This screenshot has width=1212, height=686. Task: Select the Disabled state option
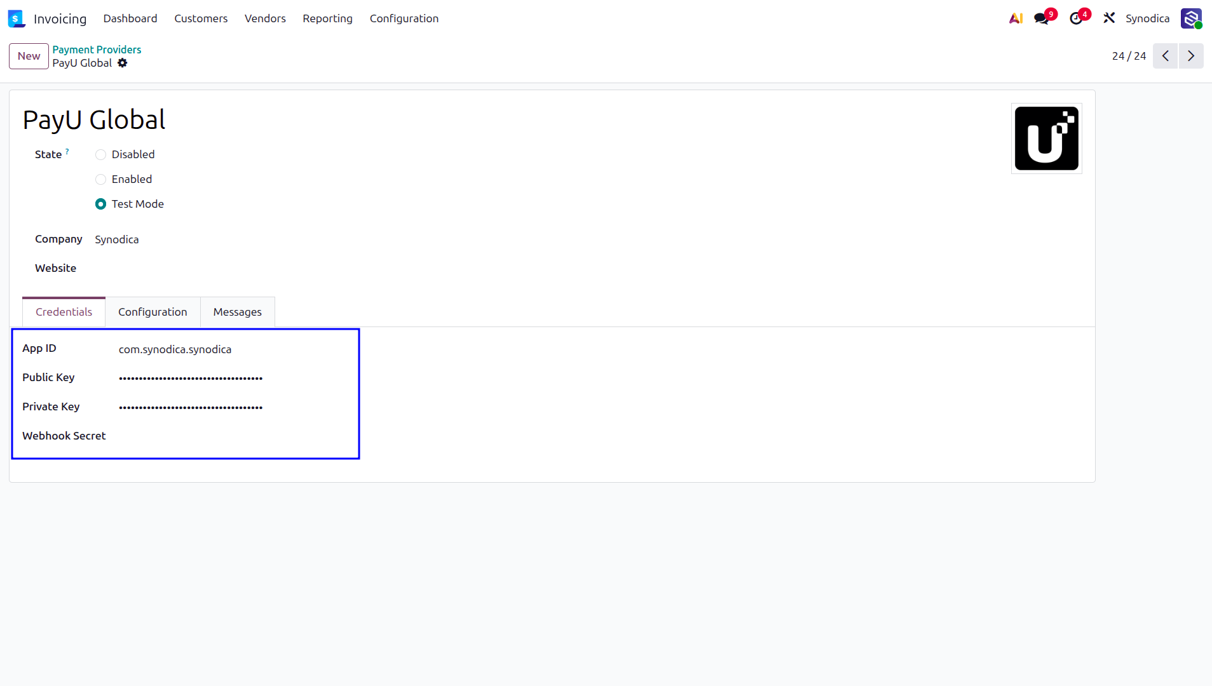click(x=100, y=154)
